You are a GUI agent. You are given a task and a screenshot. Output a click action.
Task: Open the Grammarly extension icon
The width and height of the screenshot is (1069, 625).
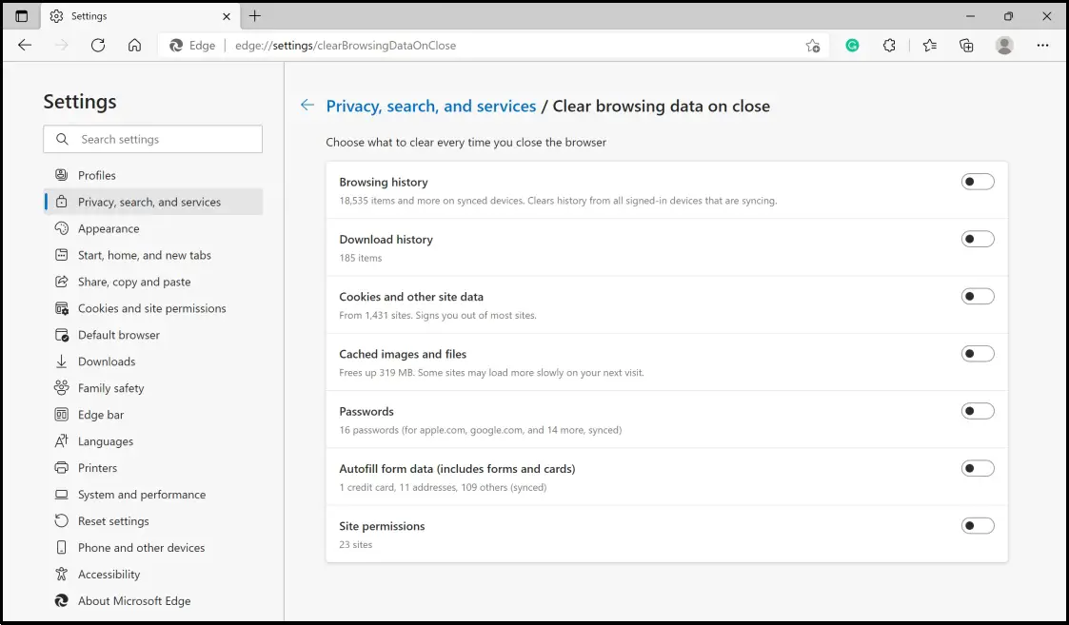point(852,45)
